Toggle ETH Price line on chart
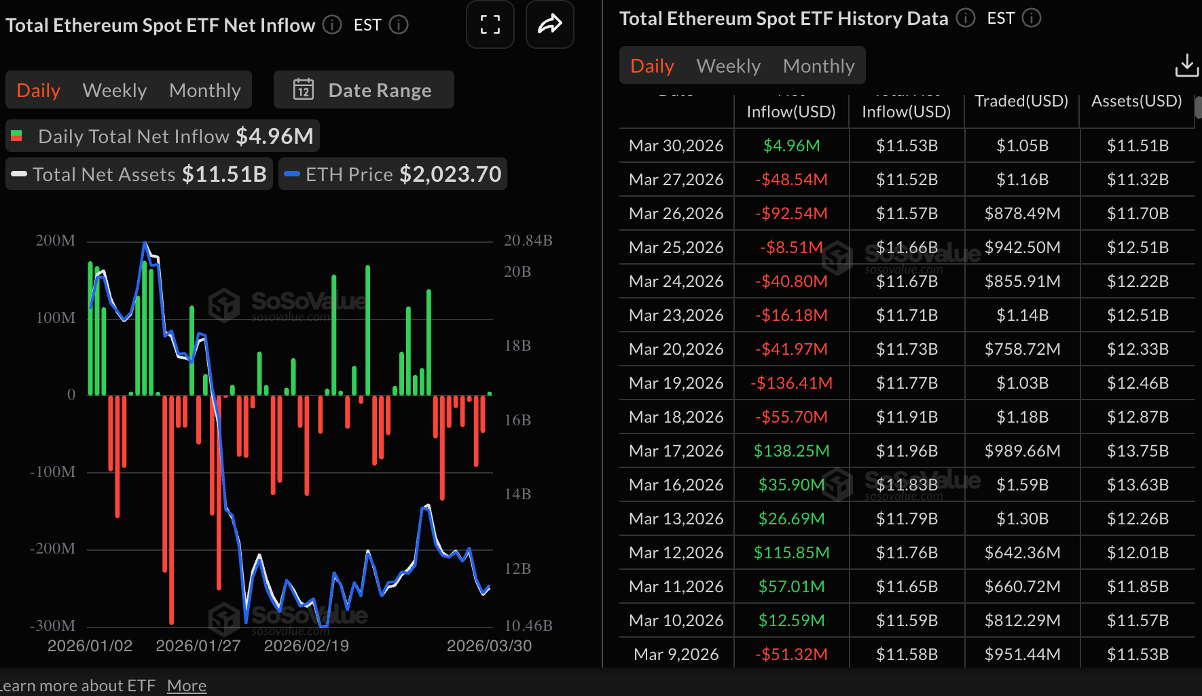Screen dimensions: 1202x696 [x=393, y=174]
